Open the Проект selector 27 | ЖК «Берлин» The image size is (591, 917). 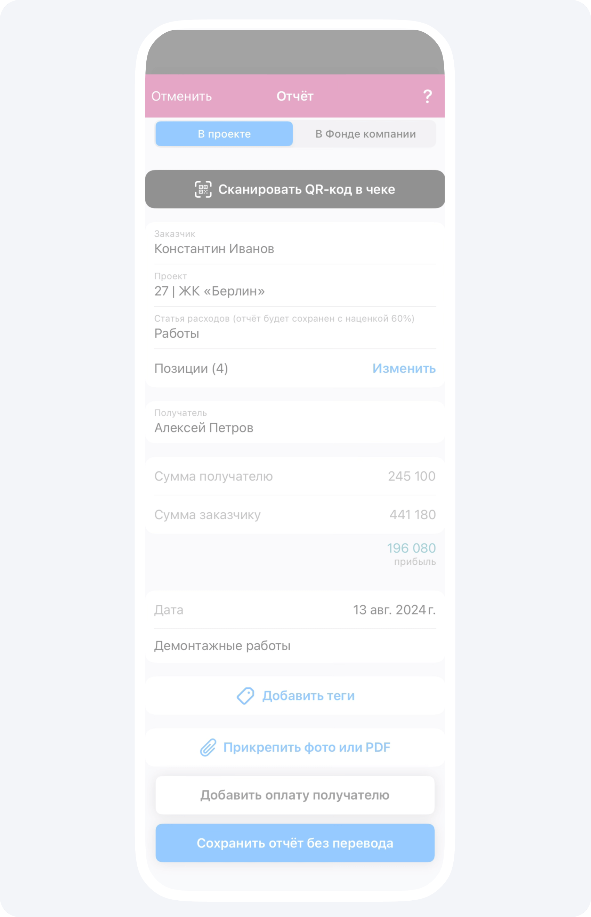pos(295,286)
